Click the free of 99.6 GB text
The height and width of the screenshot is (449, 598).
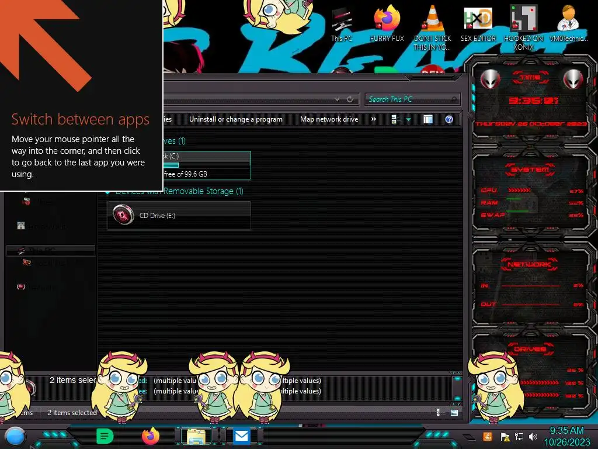point(185,174)
